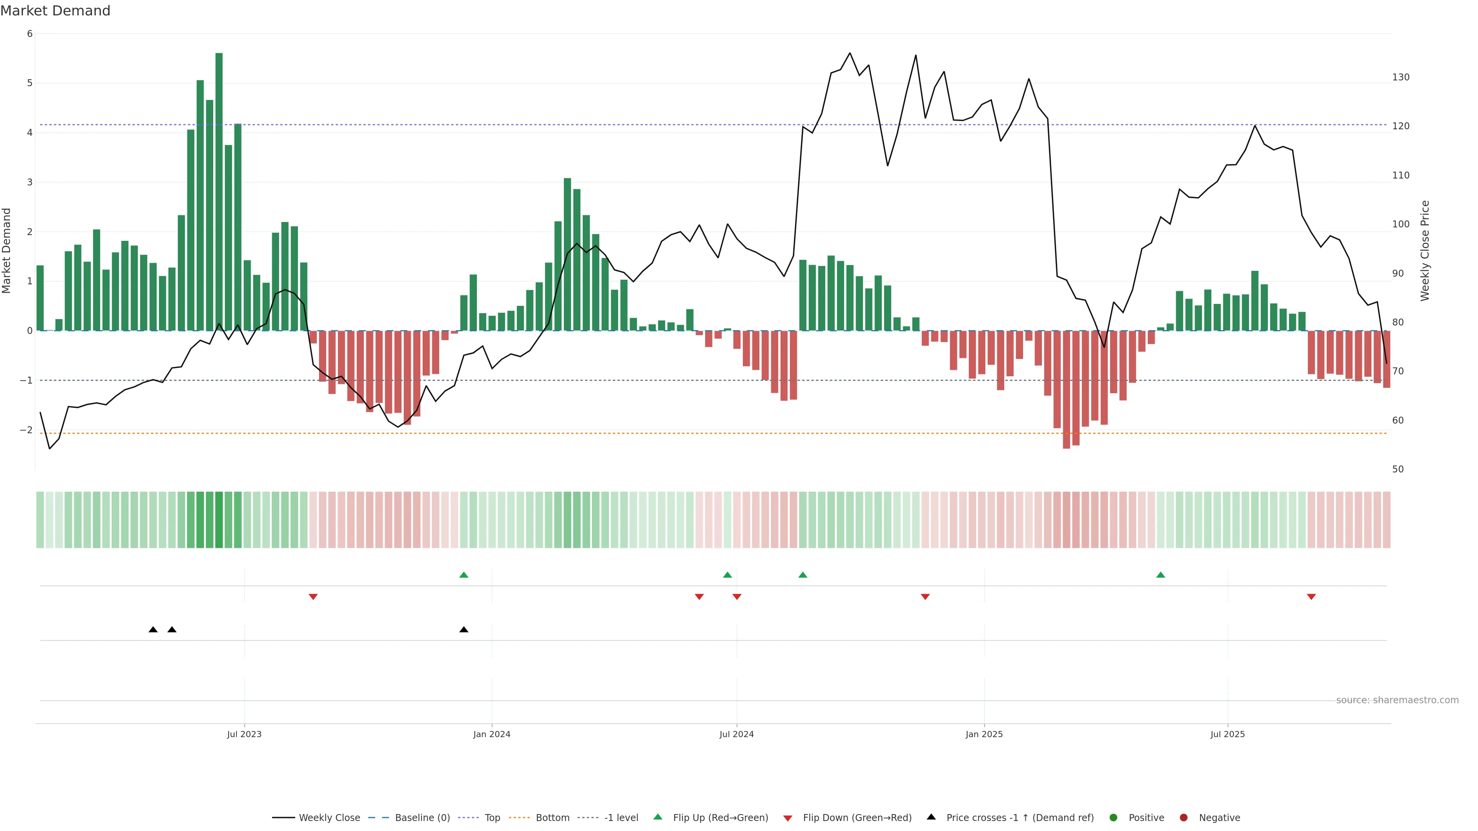Screen dimensions: 1478x831
Task: Click the red Negative legend dot
Action: click(1183, 818)
